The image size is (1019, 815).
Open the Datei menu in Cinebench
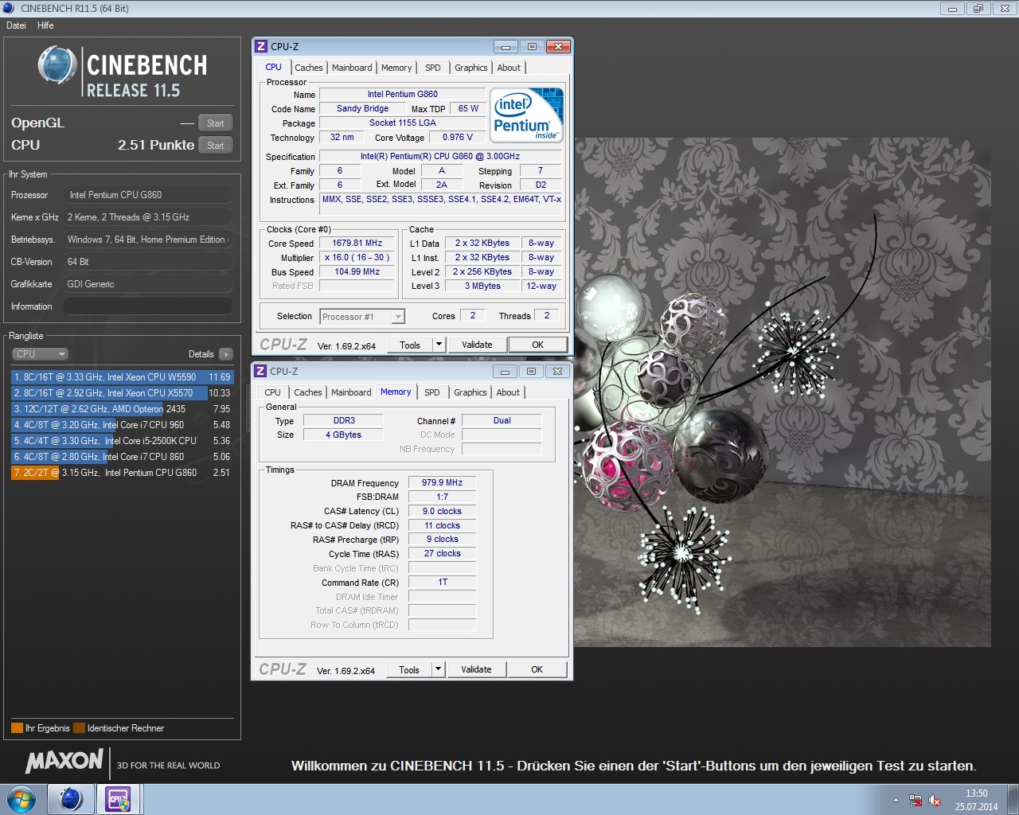(16, 25)
